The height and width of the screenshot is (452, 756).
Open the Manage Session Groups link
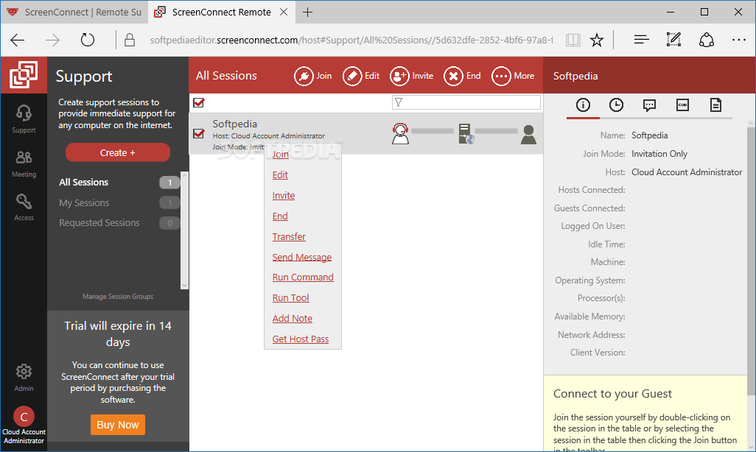point(118,297)
